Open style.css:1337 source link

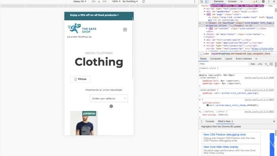coord(259,90)
